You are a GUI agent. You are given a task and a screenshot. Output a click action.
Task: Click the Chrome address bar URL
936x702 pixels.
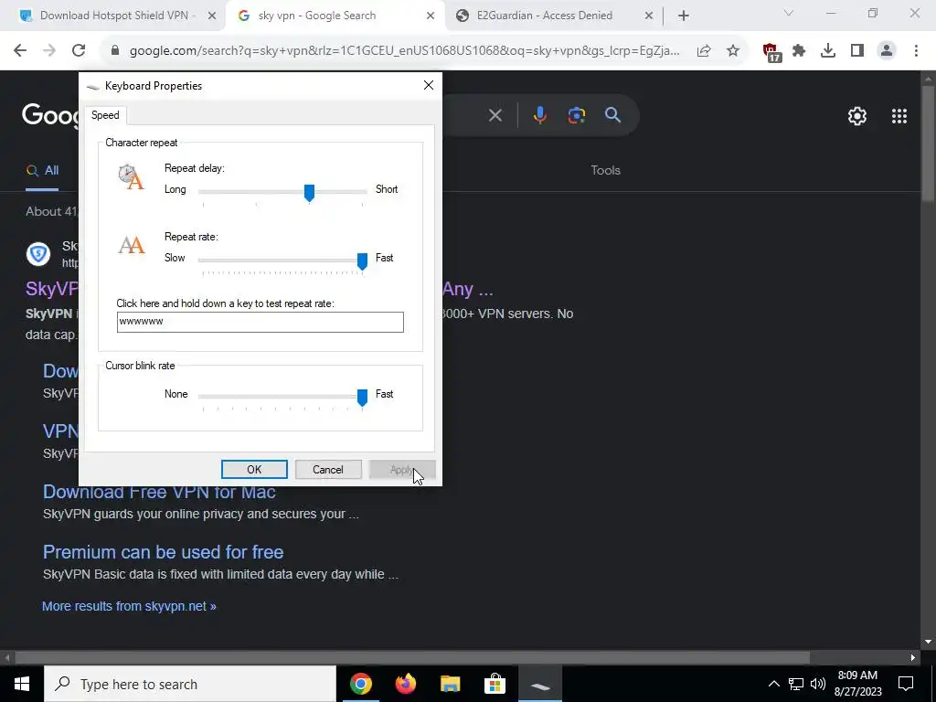404,51
